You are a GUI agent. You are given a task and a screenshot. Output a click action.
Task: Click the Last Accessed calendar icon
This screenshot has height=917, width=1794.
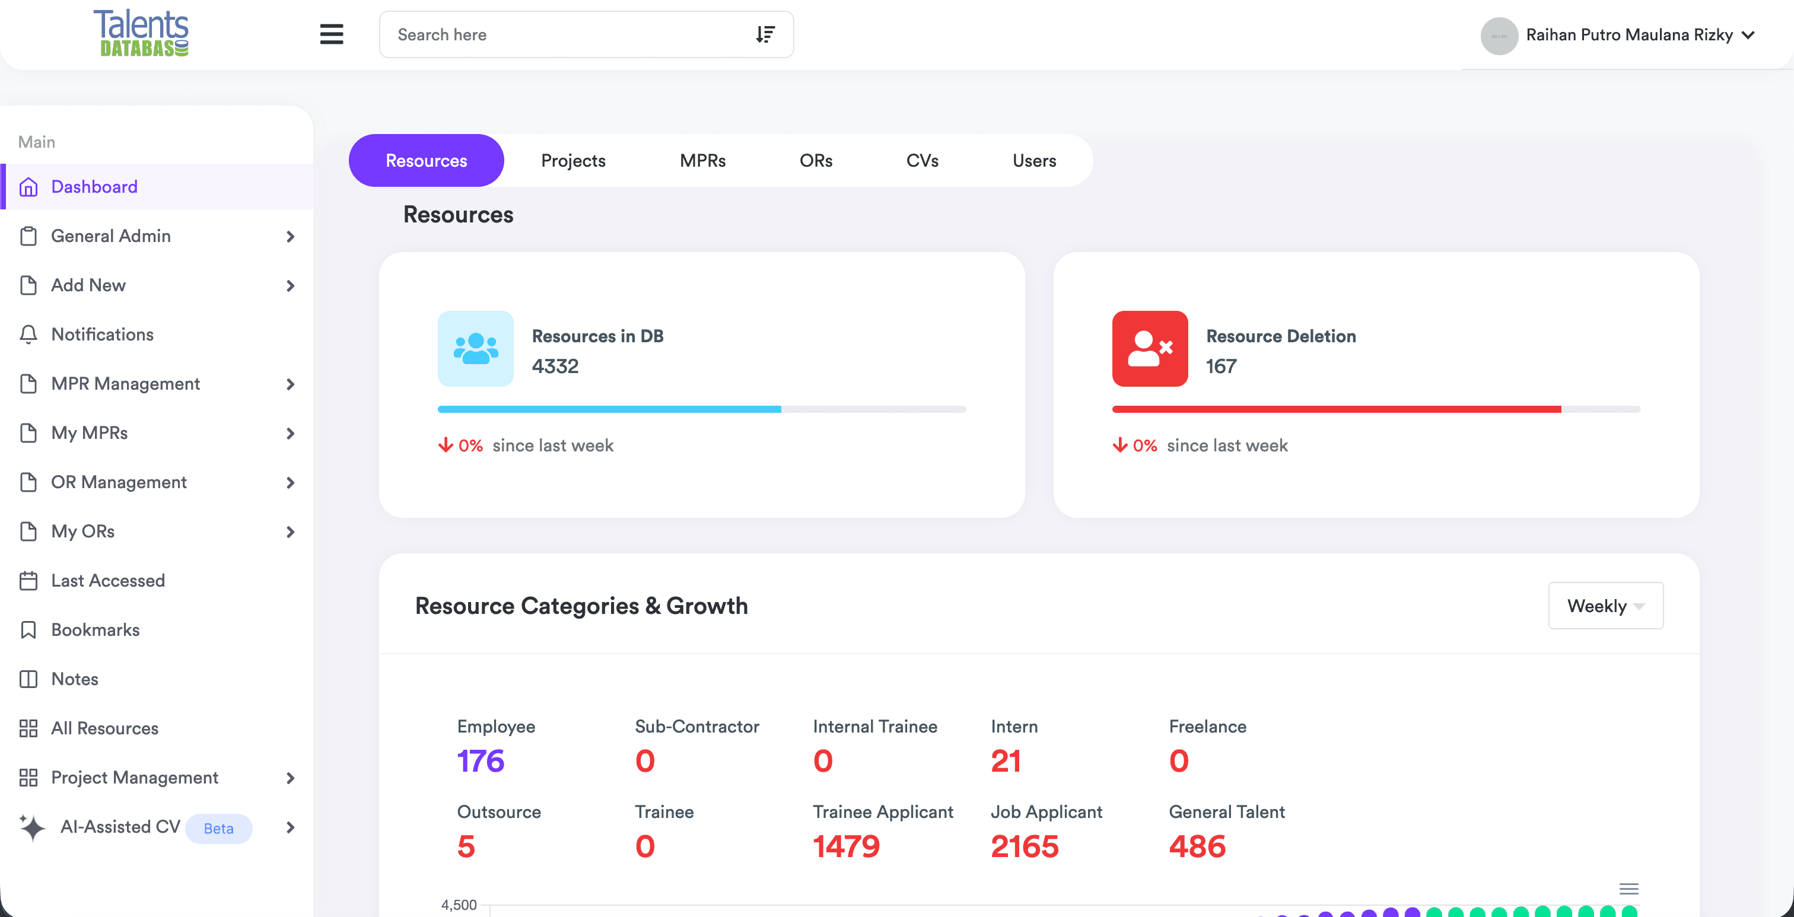tap(28, 580)
